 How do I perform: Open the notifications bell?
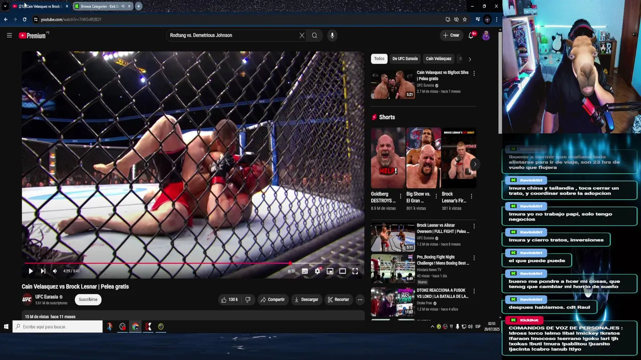point(471,35)
